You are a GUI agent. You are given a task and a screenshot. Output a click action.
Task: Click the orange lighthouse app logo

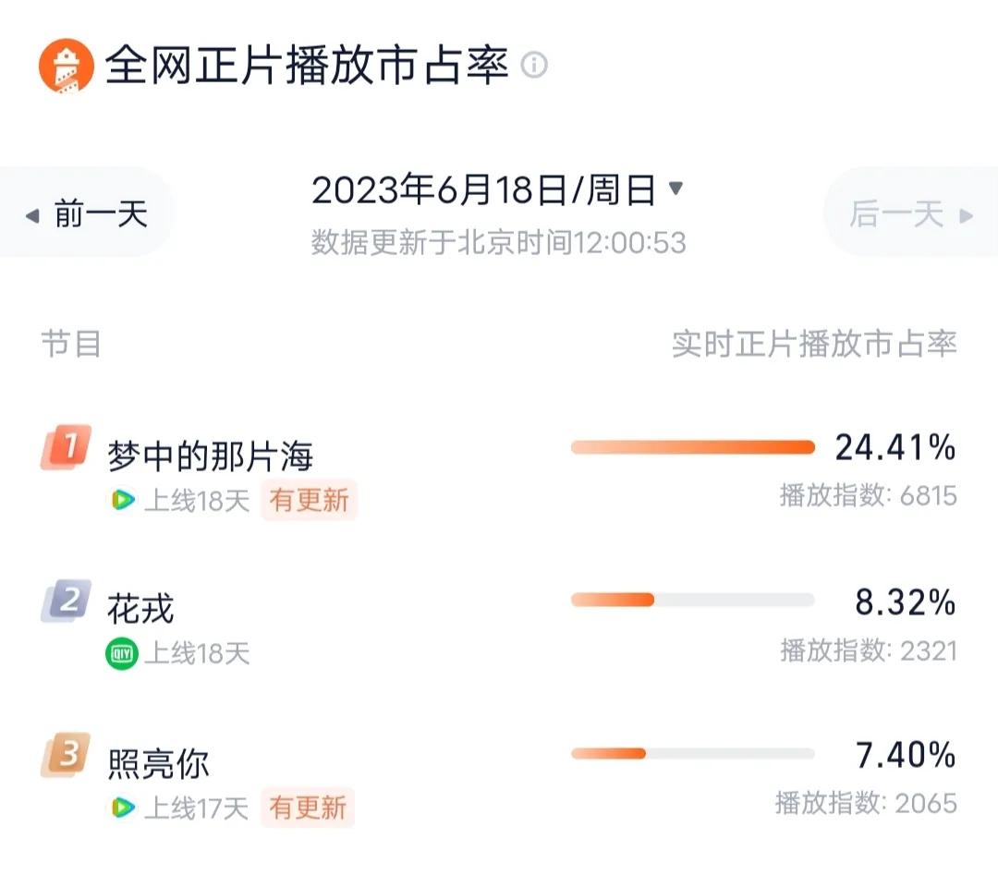[x=67, y=66]
